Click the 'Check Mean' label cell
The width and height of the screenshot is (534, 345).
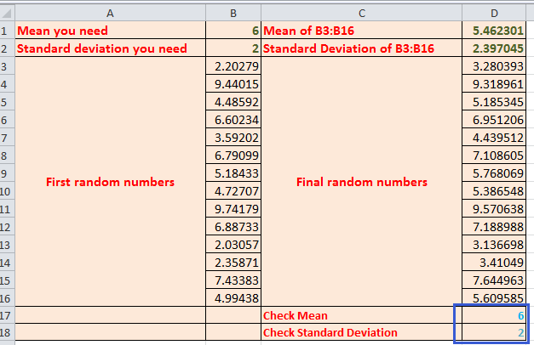[361, 315]
